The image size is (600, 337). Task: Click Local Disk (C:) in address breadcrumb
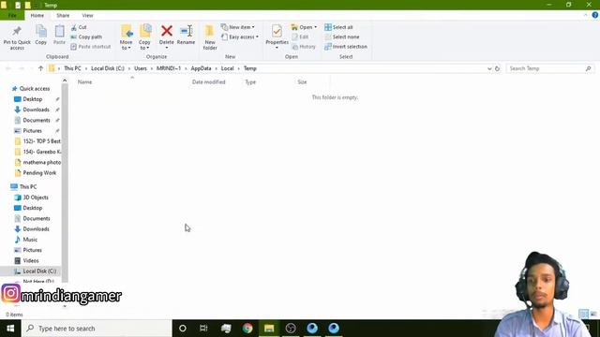(108, 68)
